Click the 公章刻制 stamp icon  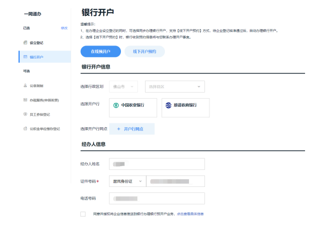pyautogui.click(x=25, y=86)
